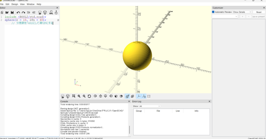The width and height of the screenshot is (266, 139).
Task: Open the Window menu
Action: coord(30,4)
